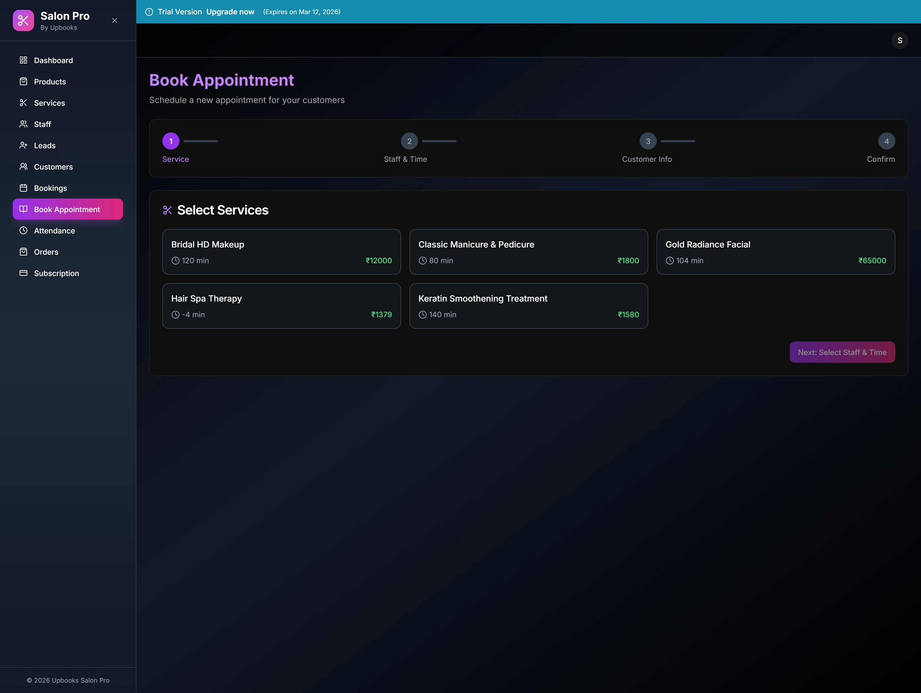
Task: Click the Subscription card icon
Action: [23, 273]
